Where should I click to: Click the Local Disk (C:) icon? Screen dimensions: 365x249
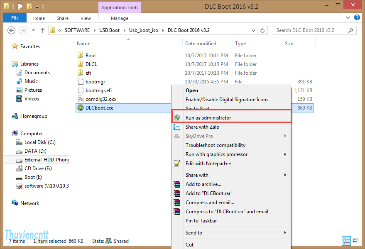[x=19, y=142]
